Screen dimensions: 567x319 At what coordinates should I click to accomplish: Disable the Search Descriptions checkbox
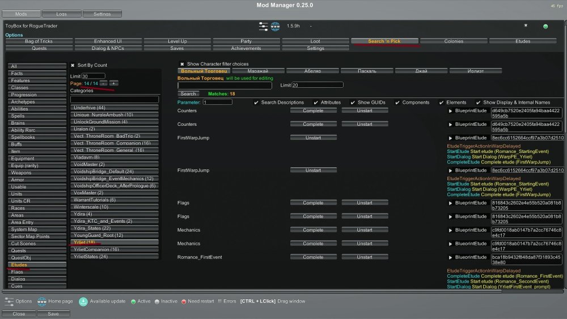pyautogui.click(x=256, y=103)
